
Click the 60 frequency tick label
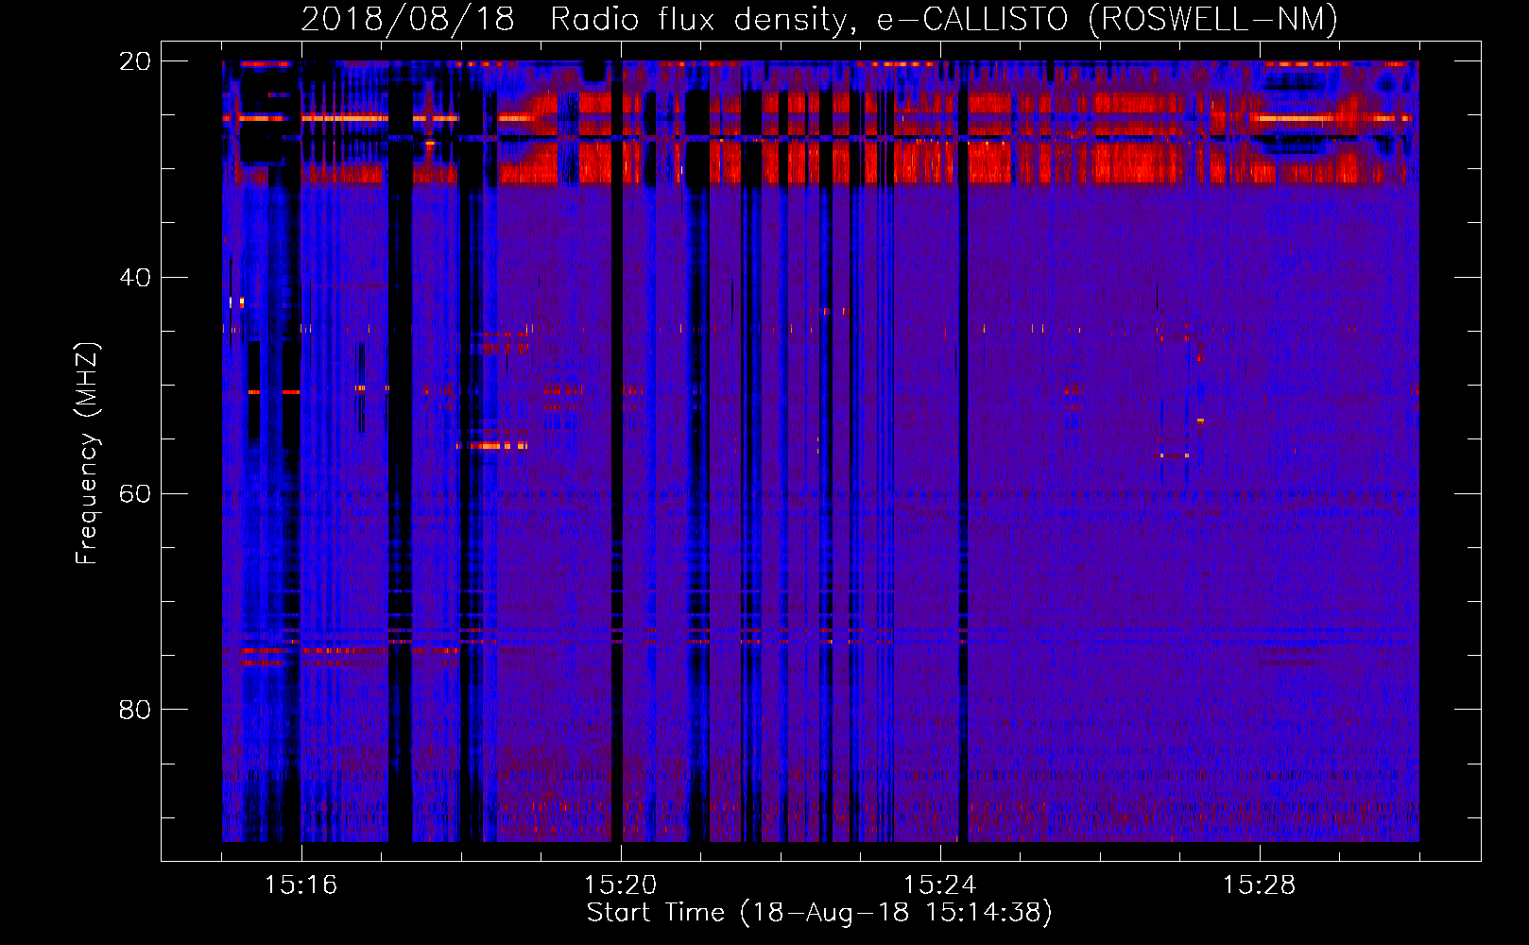[135, 494]
